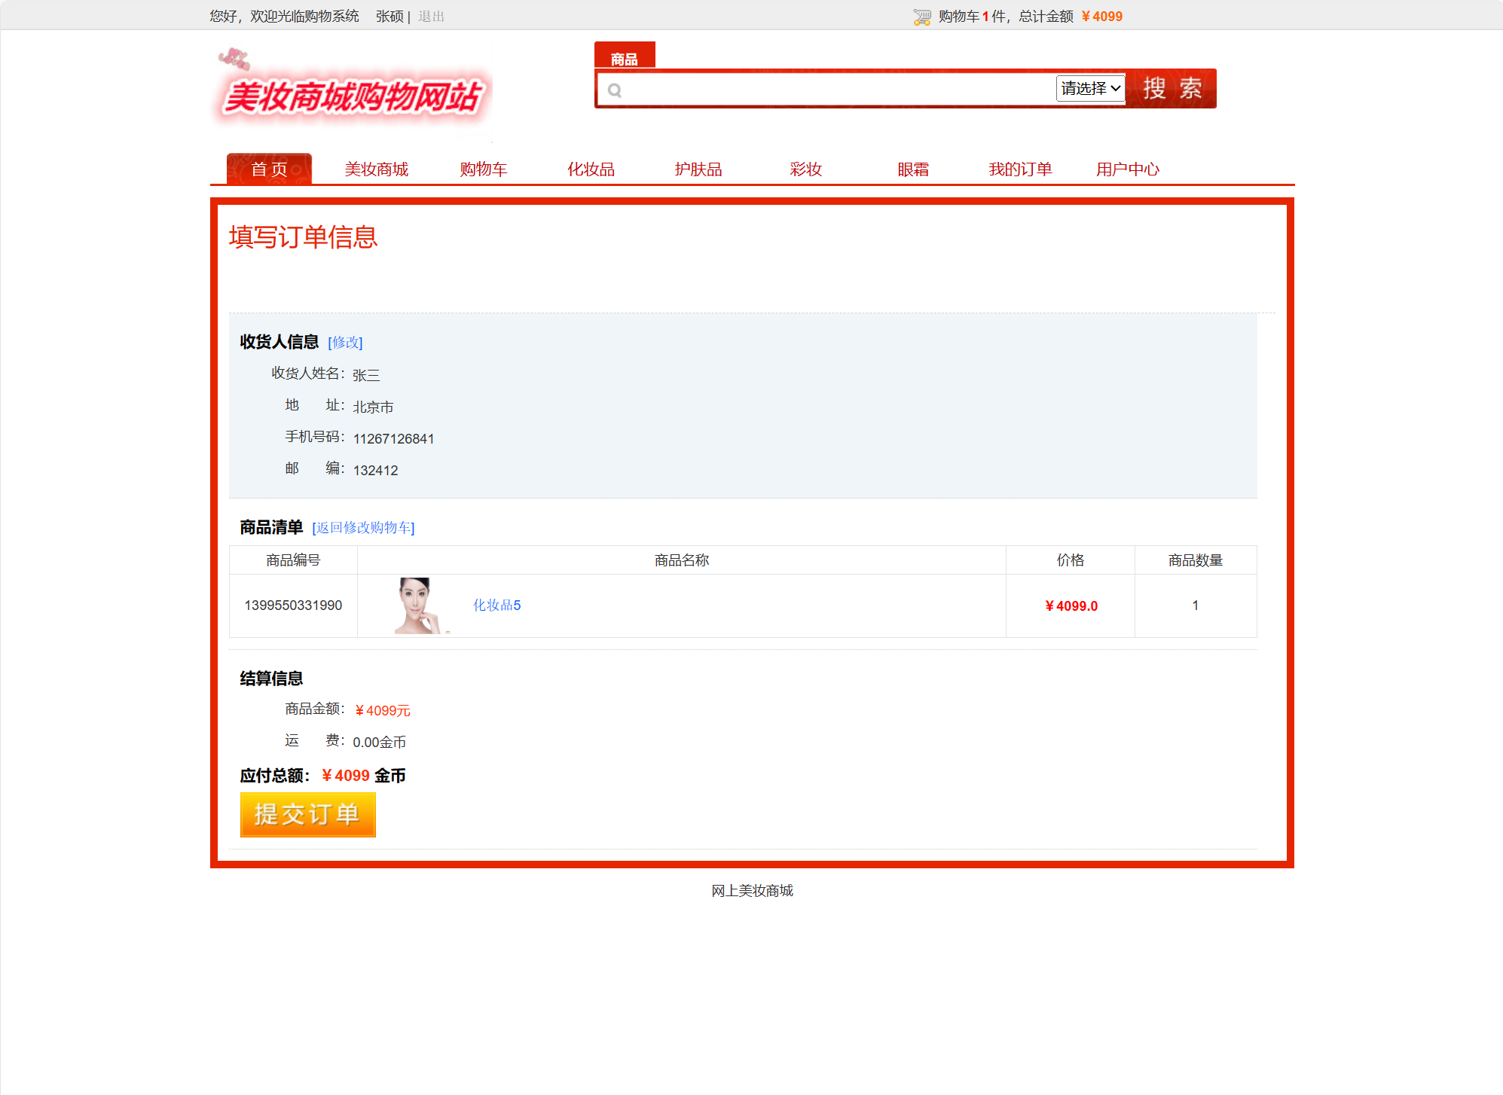Click [修改] to edit recipient information
Viewport: 1503px width, 1095px height.
[346, 342]
